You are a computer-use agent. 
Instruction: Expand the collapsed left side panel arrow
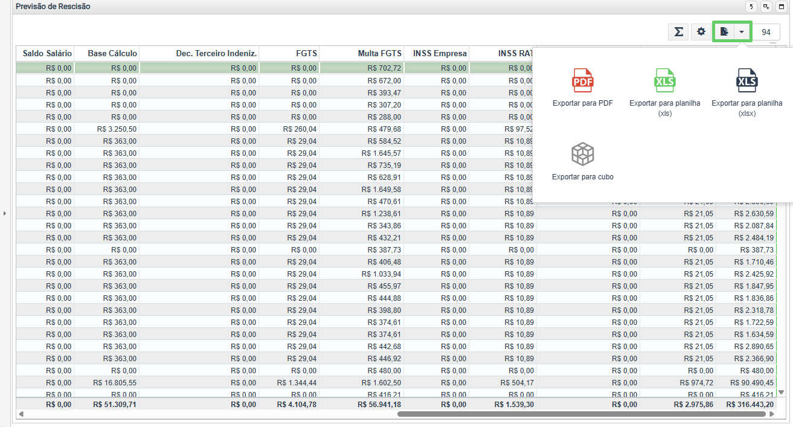(5, 213)
